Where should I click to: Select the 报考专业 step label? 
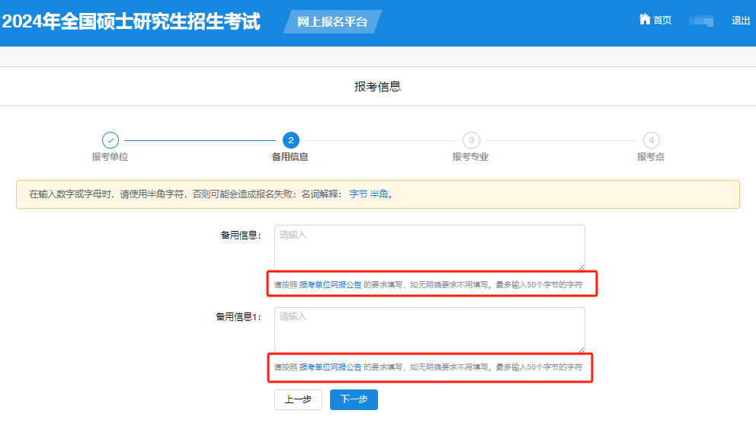470,157
